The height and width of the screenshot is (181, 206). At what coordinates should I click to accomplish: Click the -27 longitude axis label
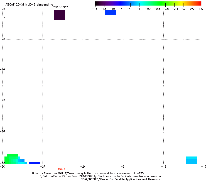(43, 167)
